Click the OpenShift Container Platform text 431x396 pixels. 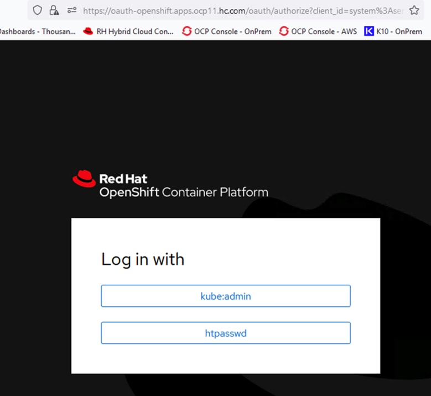point(184,192)
